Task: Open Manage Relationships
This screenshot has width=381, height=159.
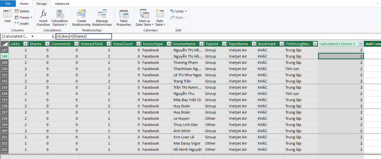Action: [x=102, y=18]
